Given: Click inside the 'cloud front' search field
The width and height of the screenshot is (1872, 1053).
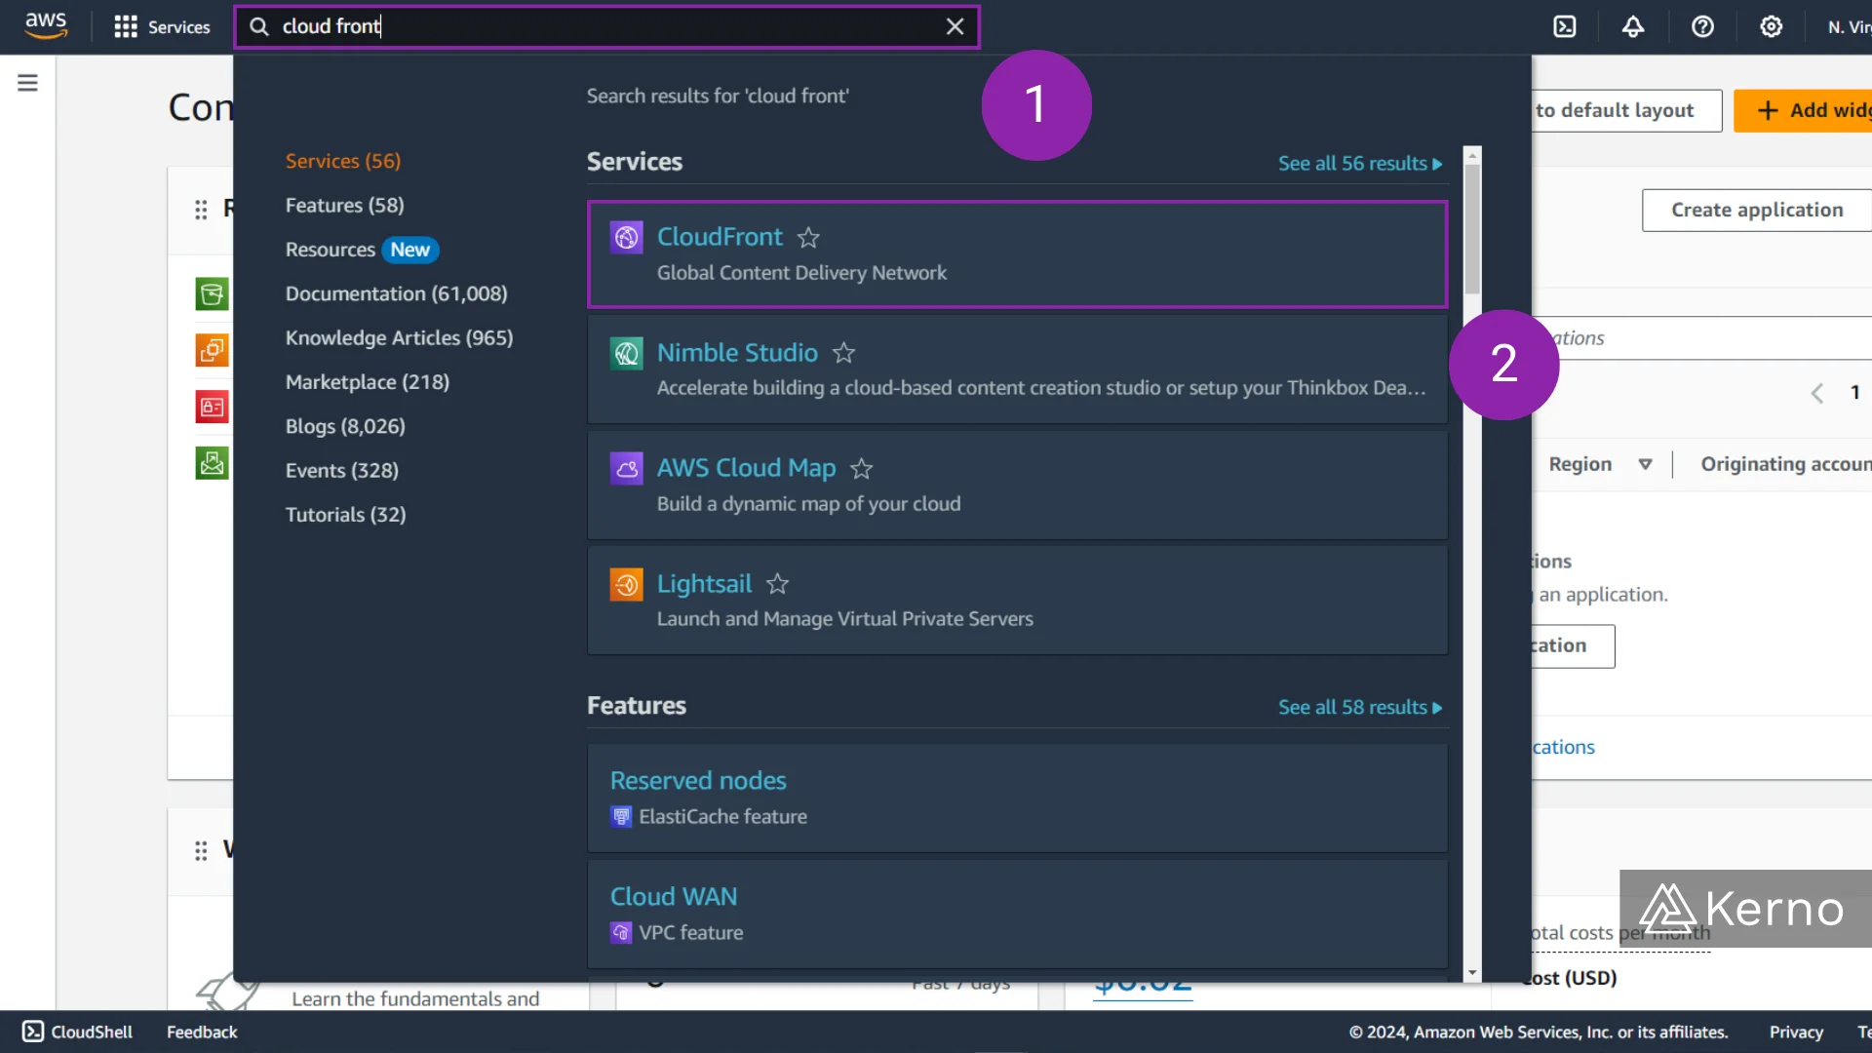Looking at the screenshot, I should (x=606, y=27).
